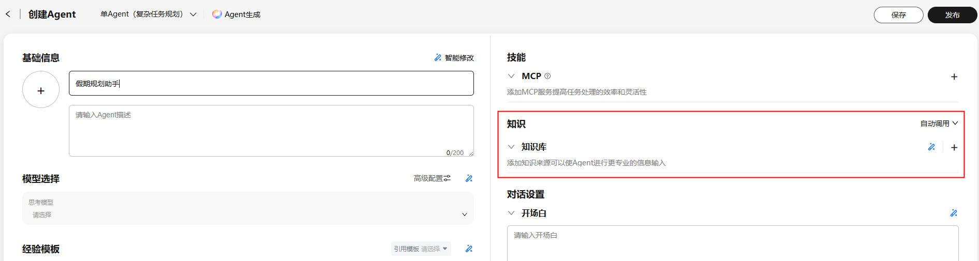979x261 pixels.
Task: Click the 对话设置 section heading
Action: point(526,194)
